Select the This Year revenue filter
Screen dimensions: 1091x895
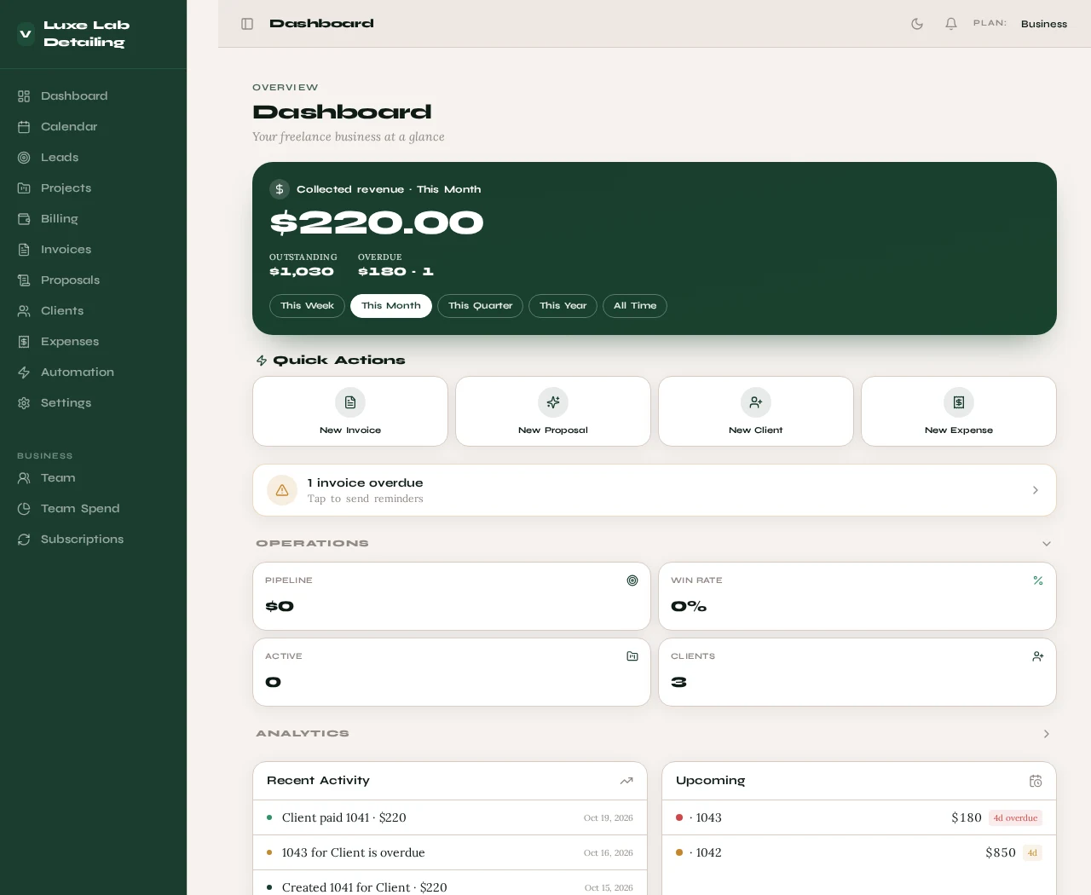[x=563, y=306]
